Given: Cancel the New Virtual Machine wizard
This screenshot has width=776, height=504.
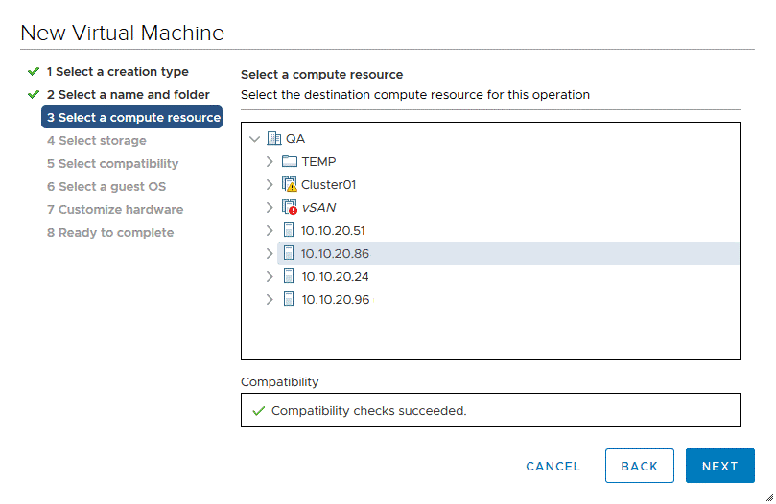Looking at the screenshot, I should point(553,467).
